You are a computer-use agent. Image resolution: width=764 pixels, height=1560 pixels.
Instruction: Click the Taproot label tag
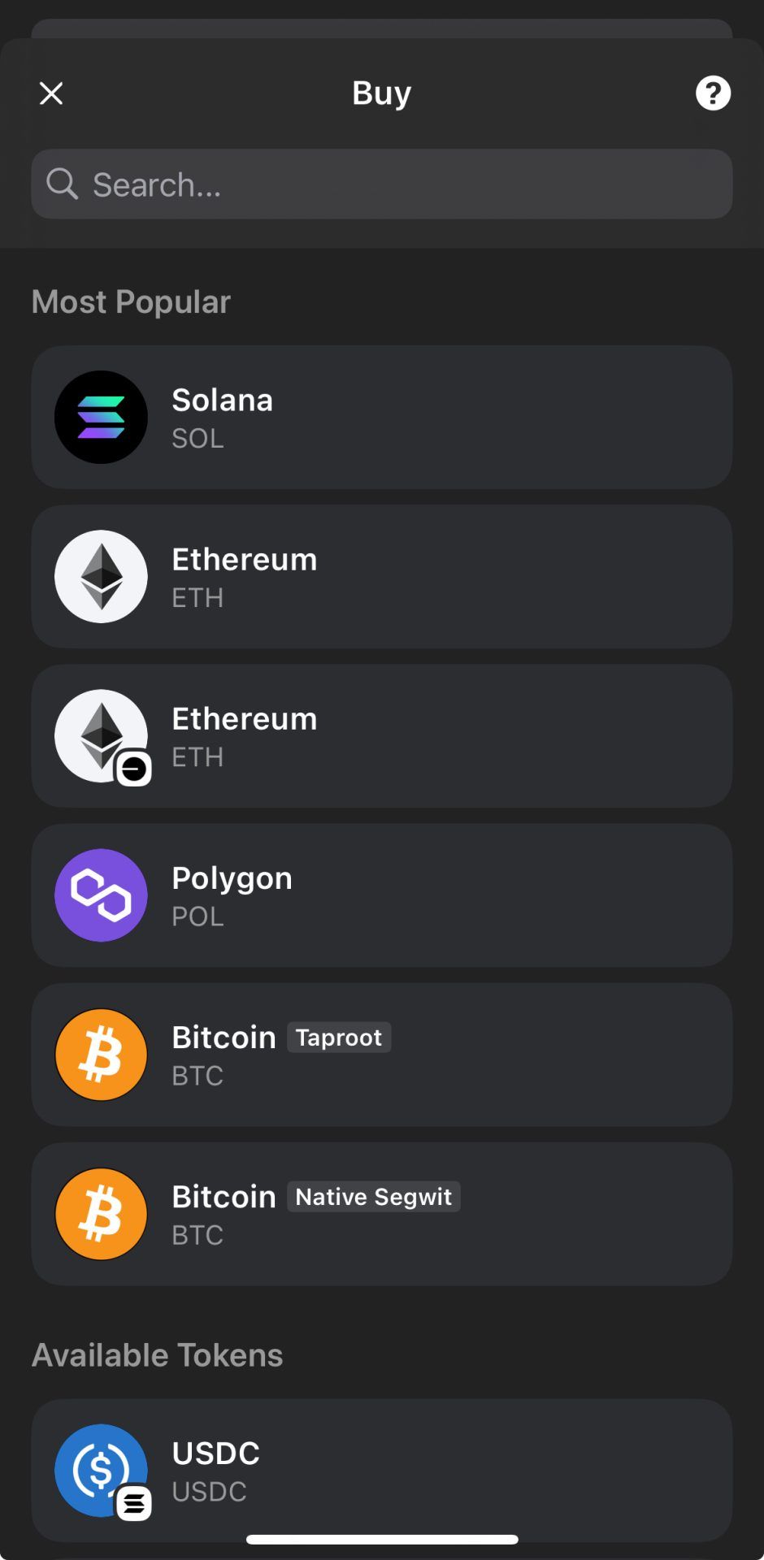(339, 1038)
